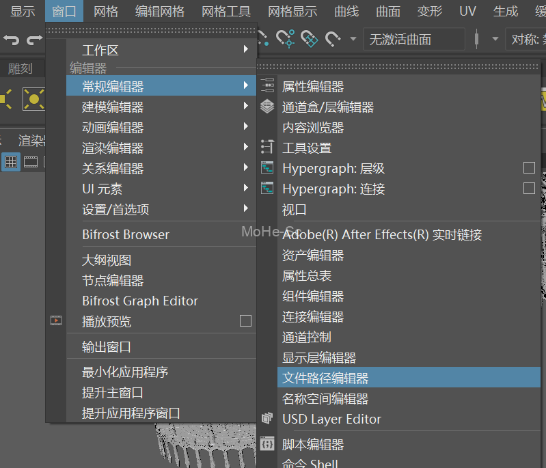
Task: Open 大纲视图 (Outliner) from Window menu
Action: click(107, 260)
